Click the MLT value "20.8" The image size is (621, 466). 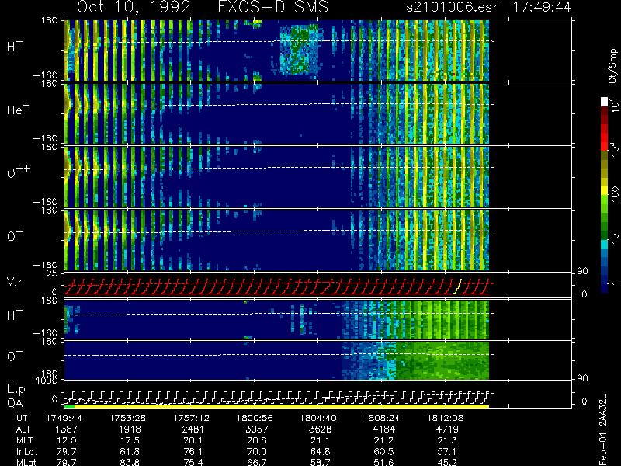(256, 440)
